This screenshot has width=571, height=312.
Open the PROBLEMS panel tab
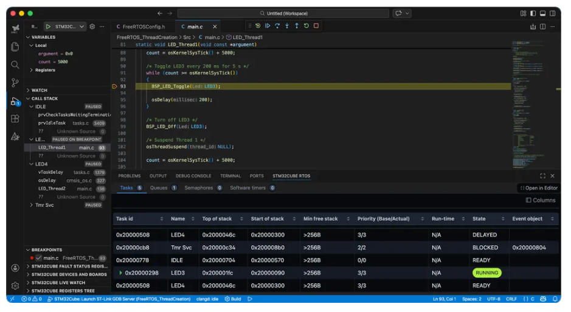tap(130, 176)
